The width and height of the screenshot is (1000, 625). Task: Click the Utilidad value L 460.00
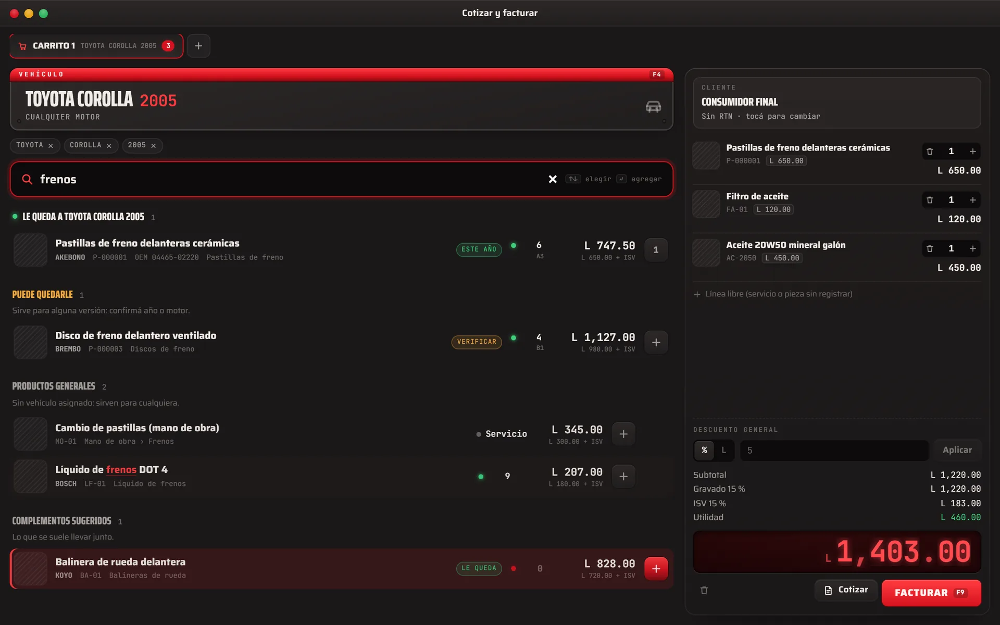pos(960,518)
